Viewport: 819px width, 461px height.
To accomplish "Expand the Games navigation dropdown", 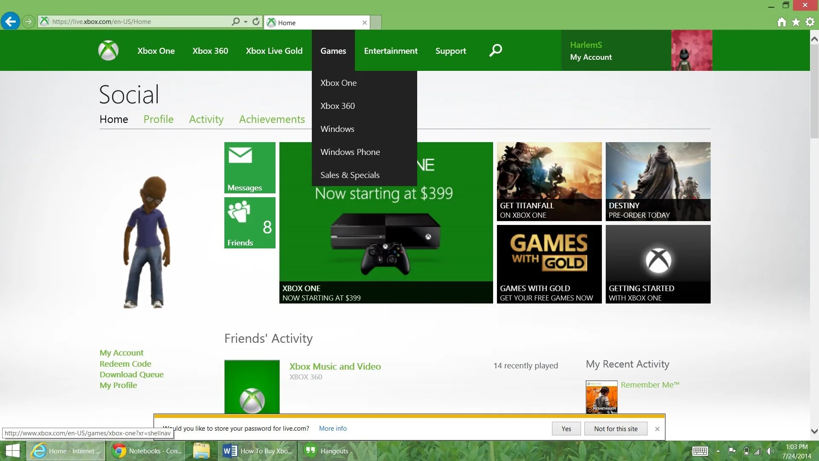I will click(333, 51).
